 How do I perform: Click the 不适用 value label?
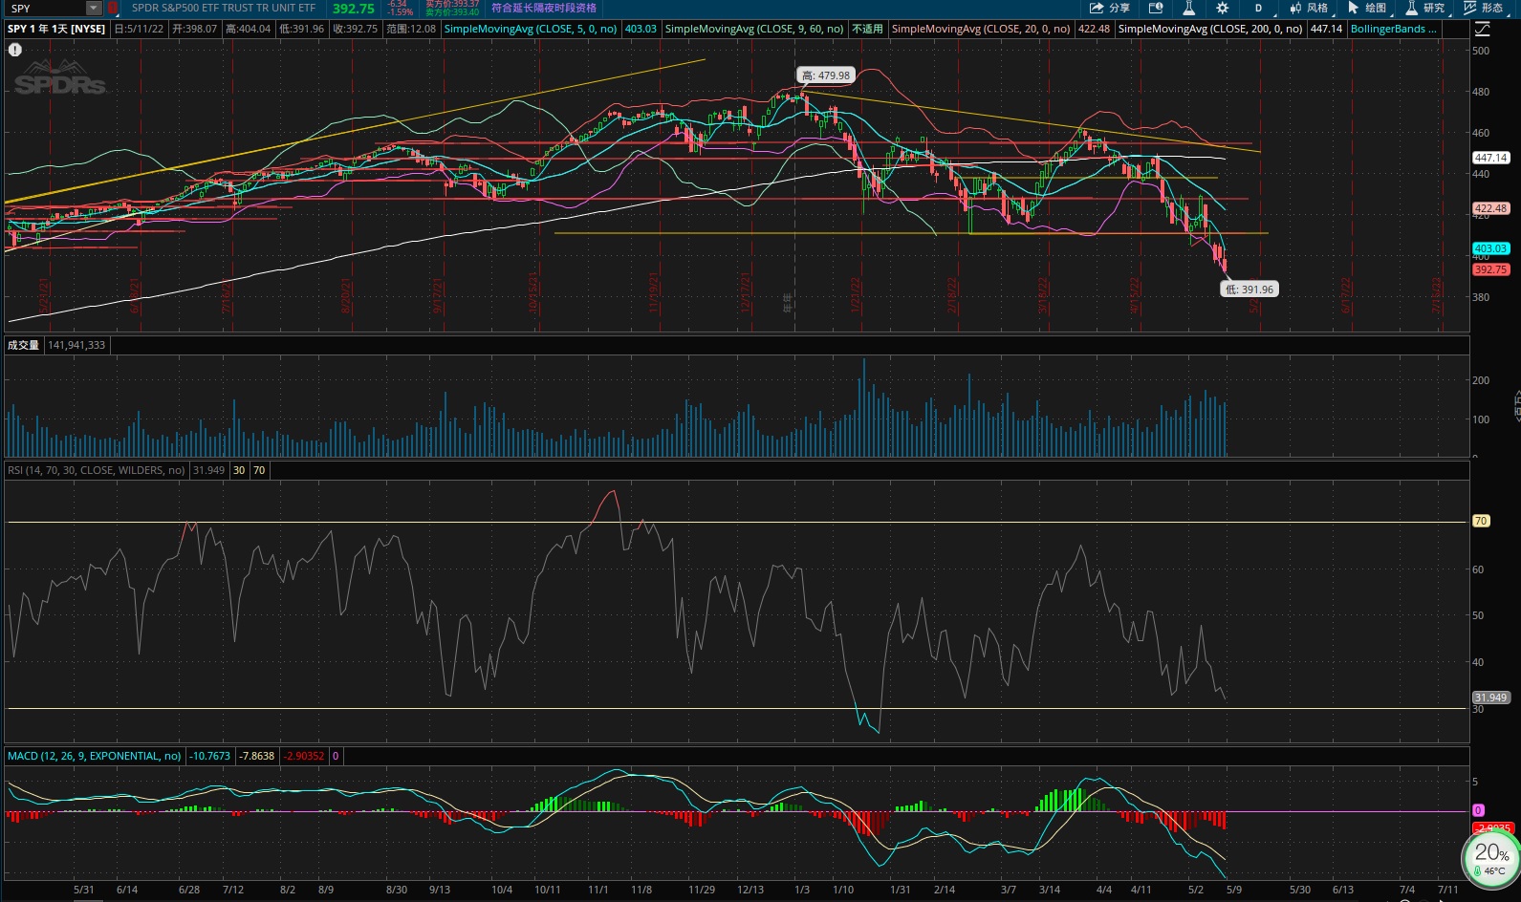(867, 29)
